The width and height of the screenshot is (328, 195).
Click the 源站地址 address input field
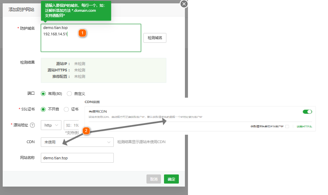pyautogui.click(x=73, y=125)
